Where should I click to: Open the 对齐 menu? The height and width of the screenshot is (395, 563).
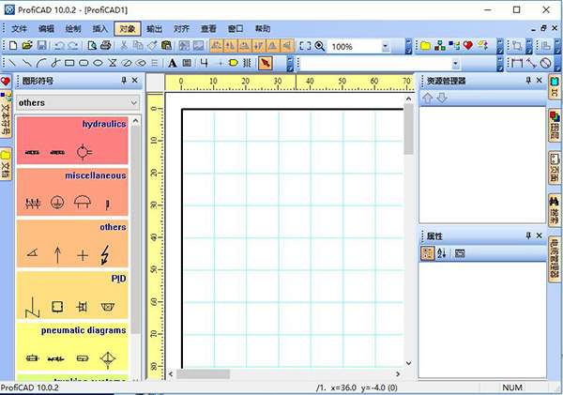click(181, 29)
